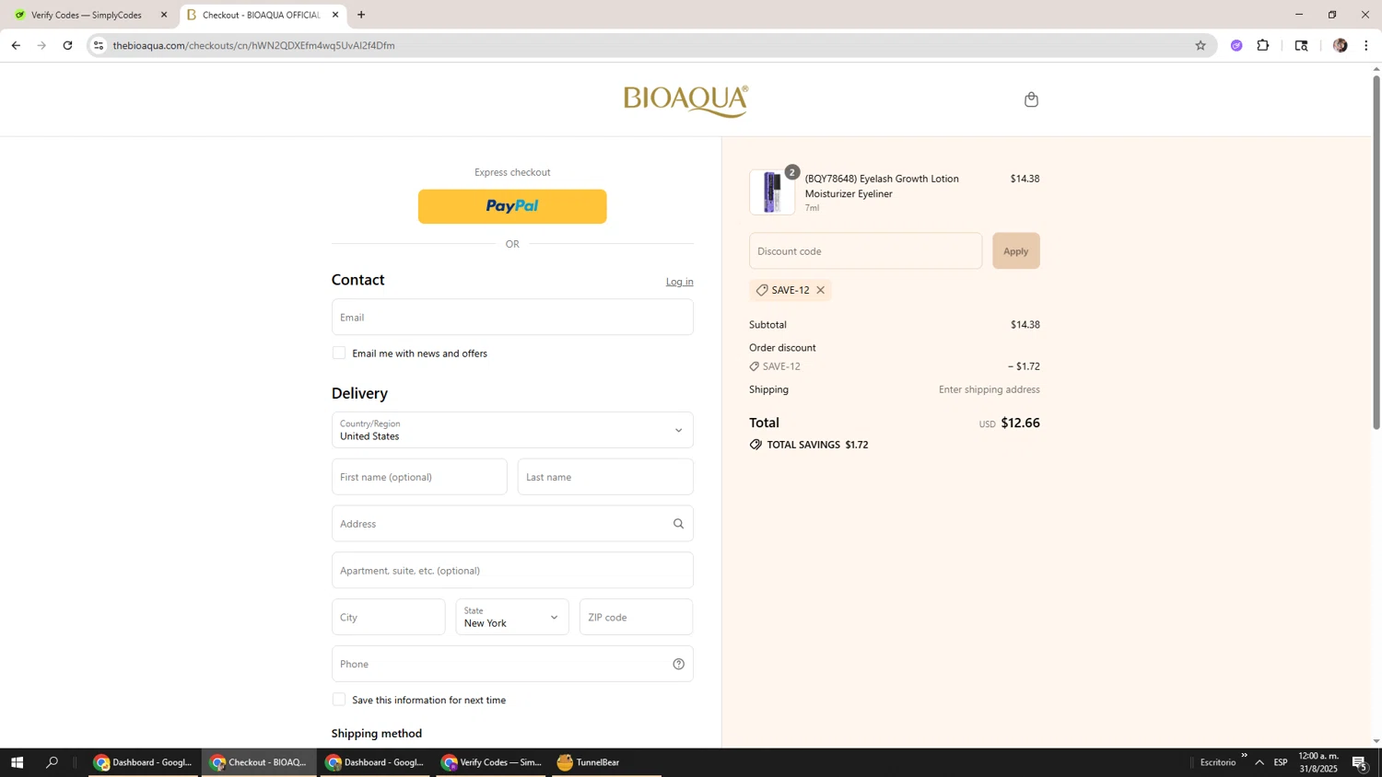The image size is (1382, 777).
Task: Open Windows Start menu
Action: 17,762
